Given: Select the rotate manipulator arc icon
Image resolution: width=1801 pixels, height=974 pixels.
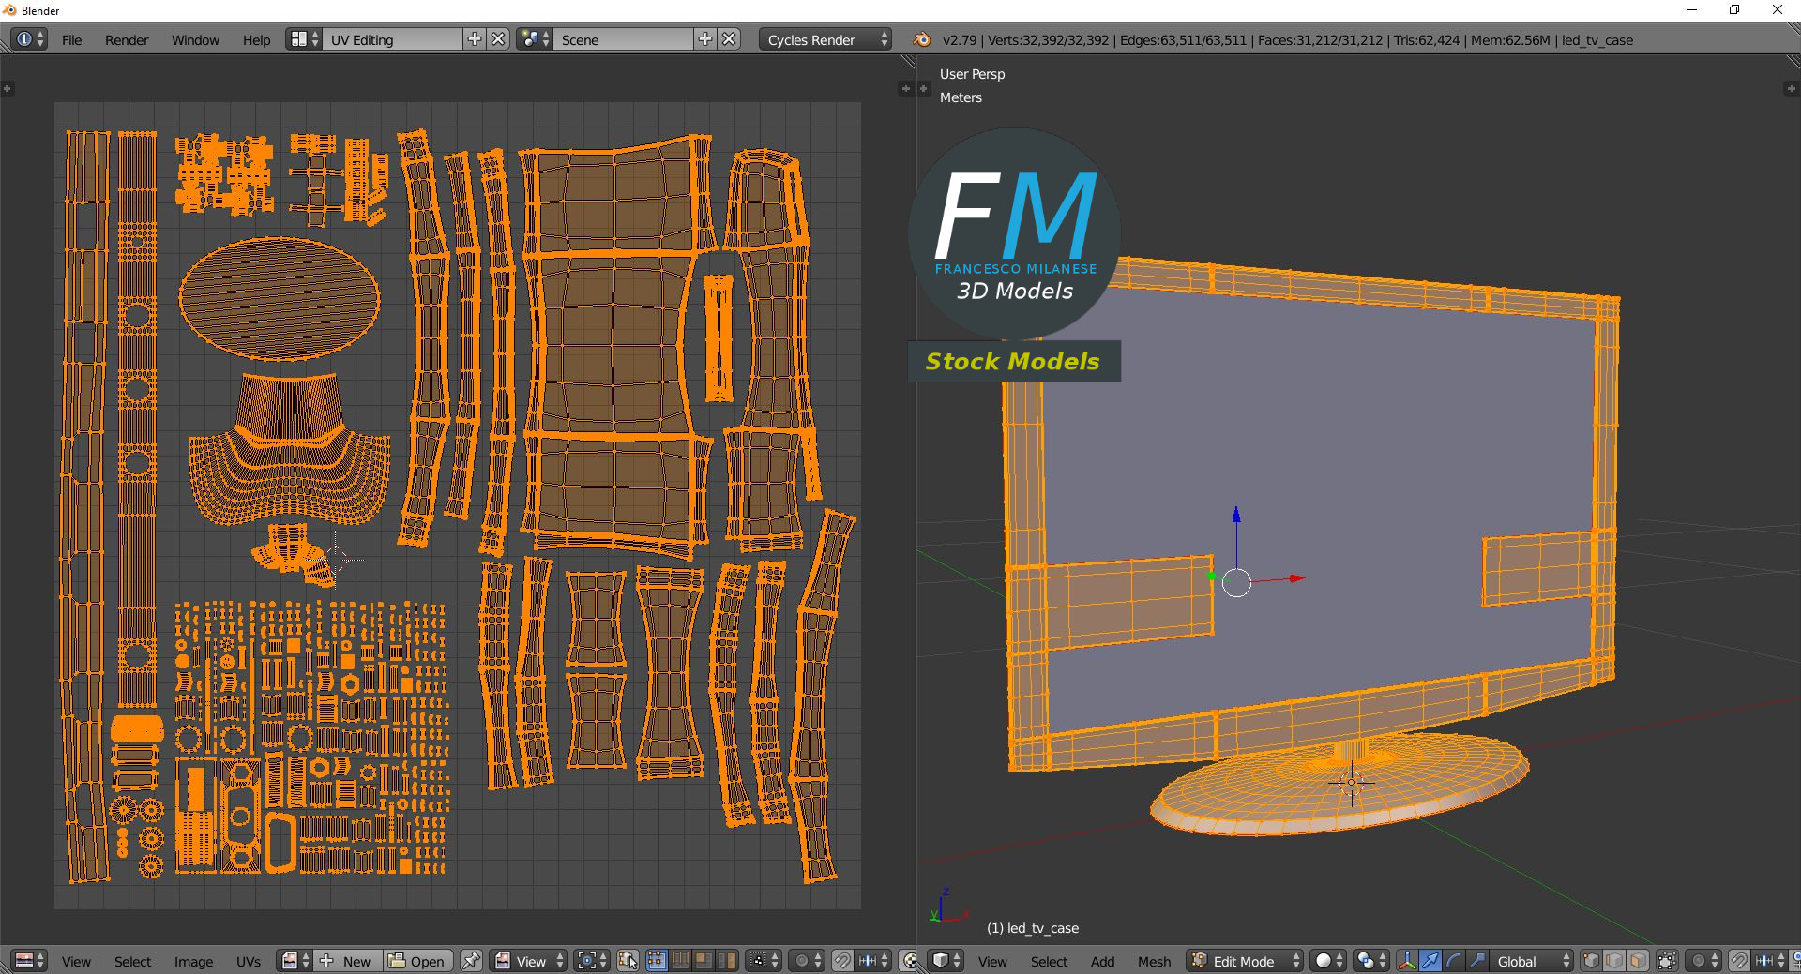Looking at the screenshot, I should (1454, 961).
